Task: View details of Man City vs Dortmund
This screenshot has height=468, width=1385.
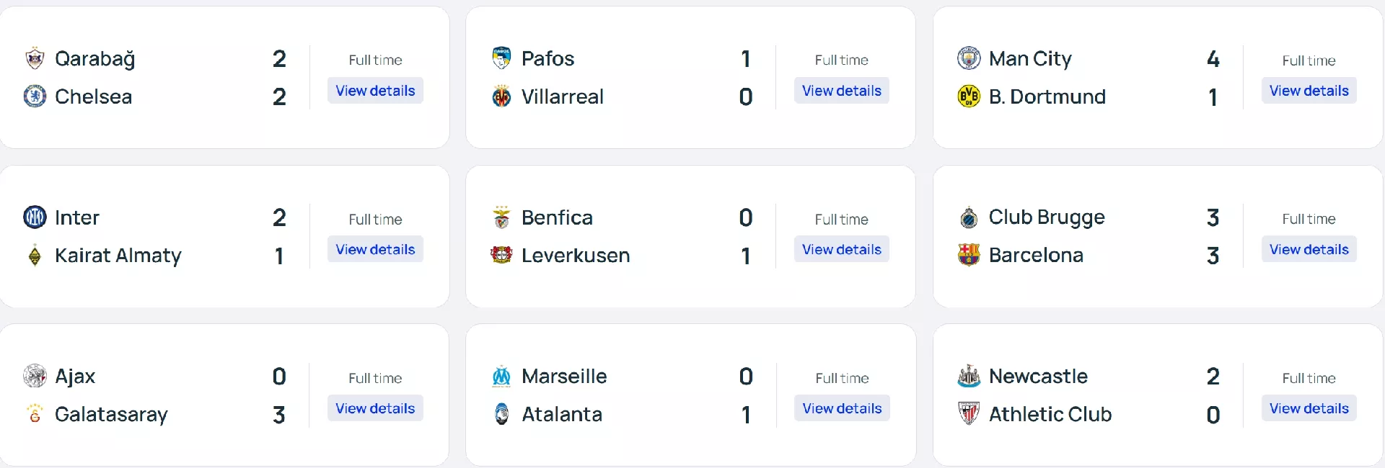Action: coord(1309,91)
